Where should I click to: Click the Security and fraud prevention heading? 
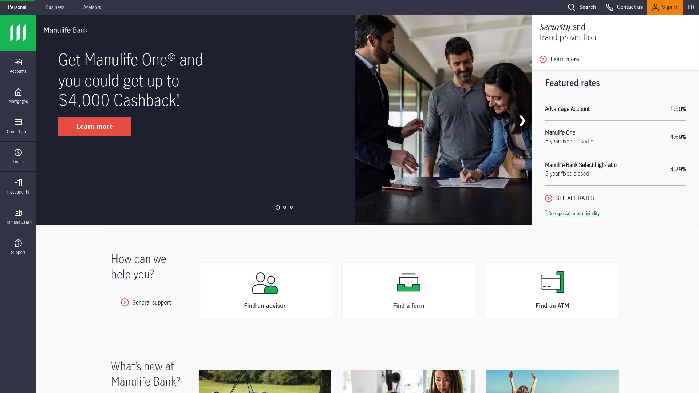coord(568,32)
